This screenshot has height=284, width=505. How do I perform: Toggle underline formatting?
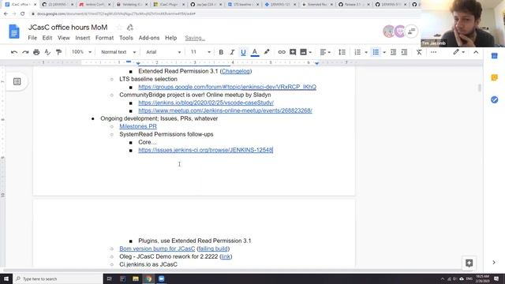coord(243,52)
